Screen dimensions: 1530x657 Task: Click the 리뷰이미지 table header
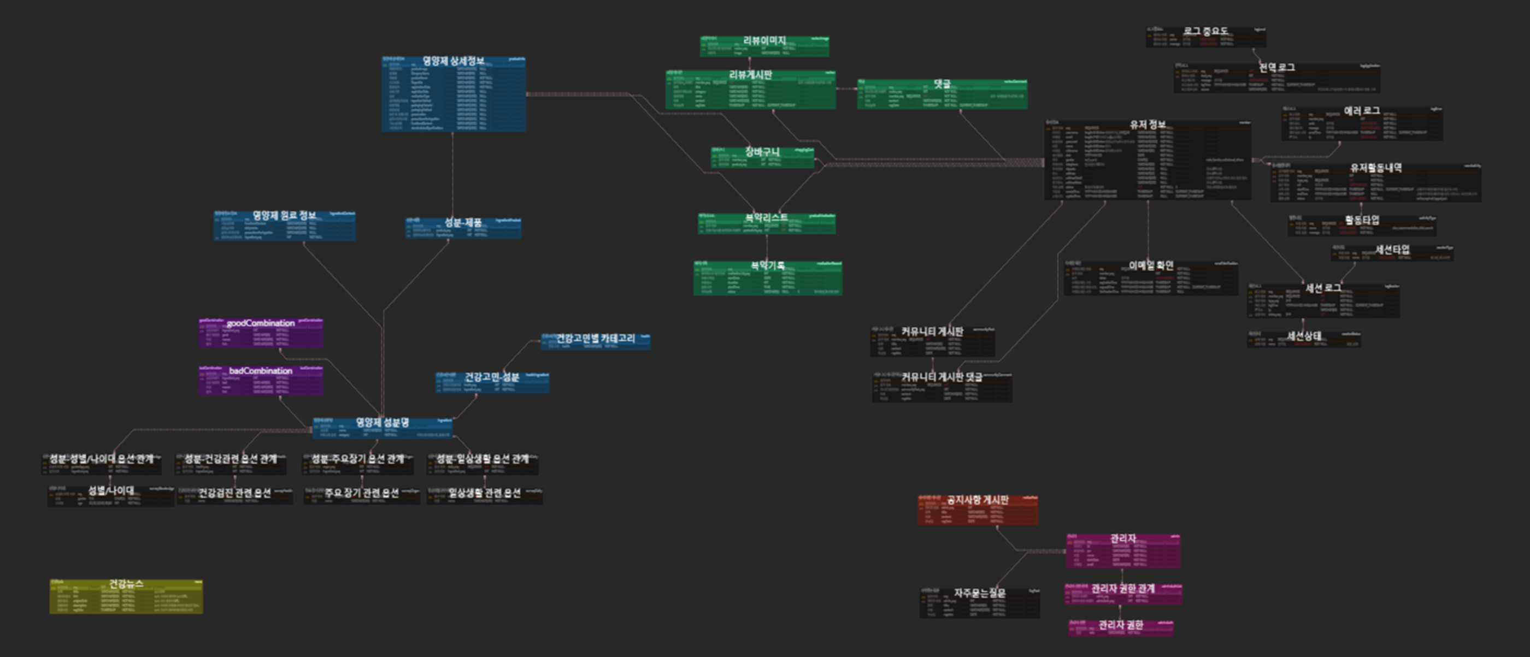(764, 40)
